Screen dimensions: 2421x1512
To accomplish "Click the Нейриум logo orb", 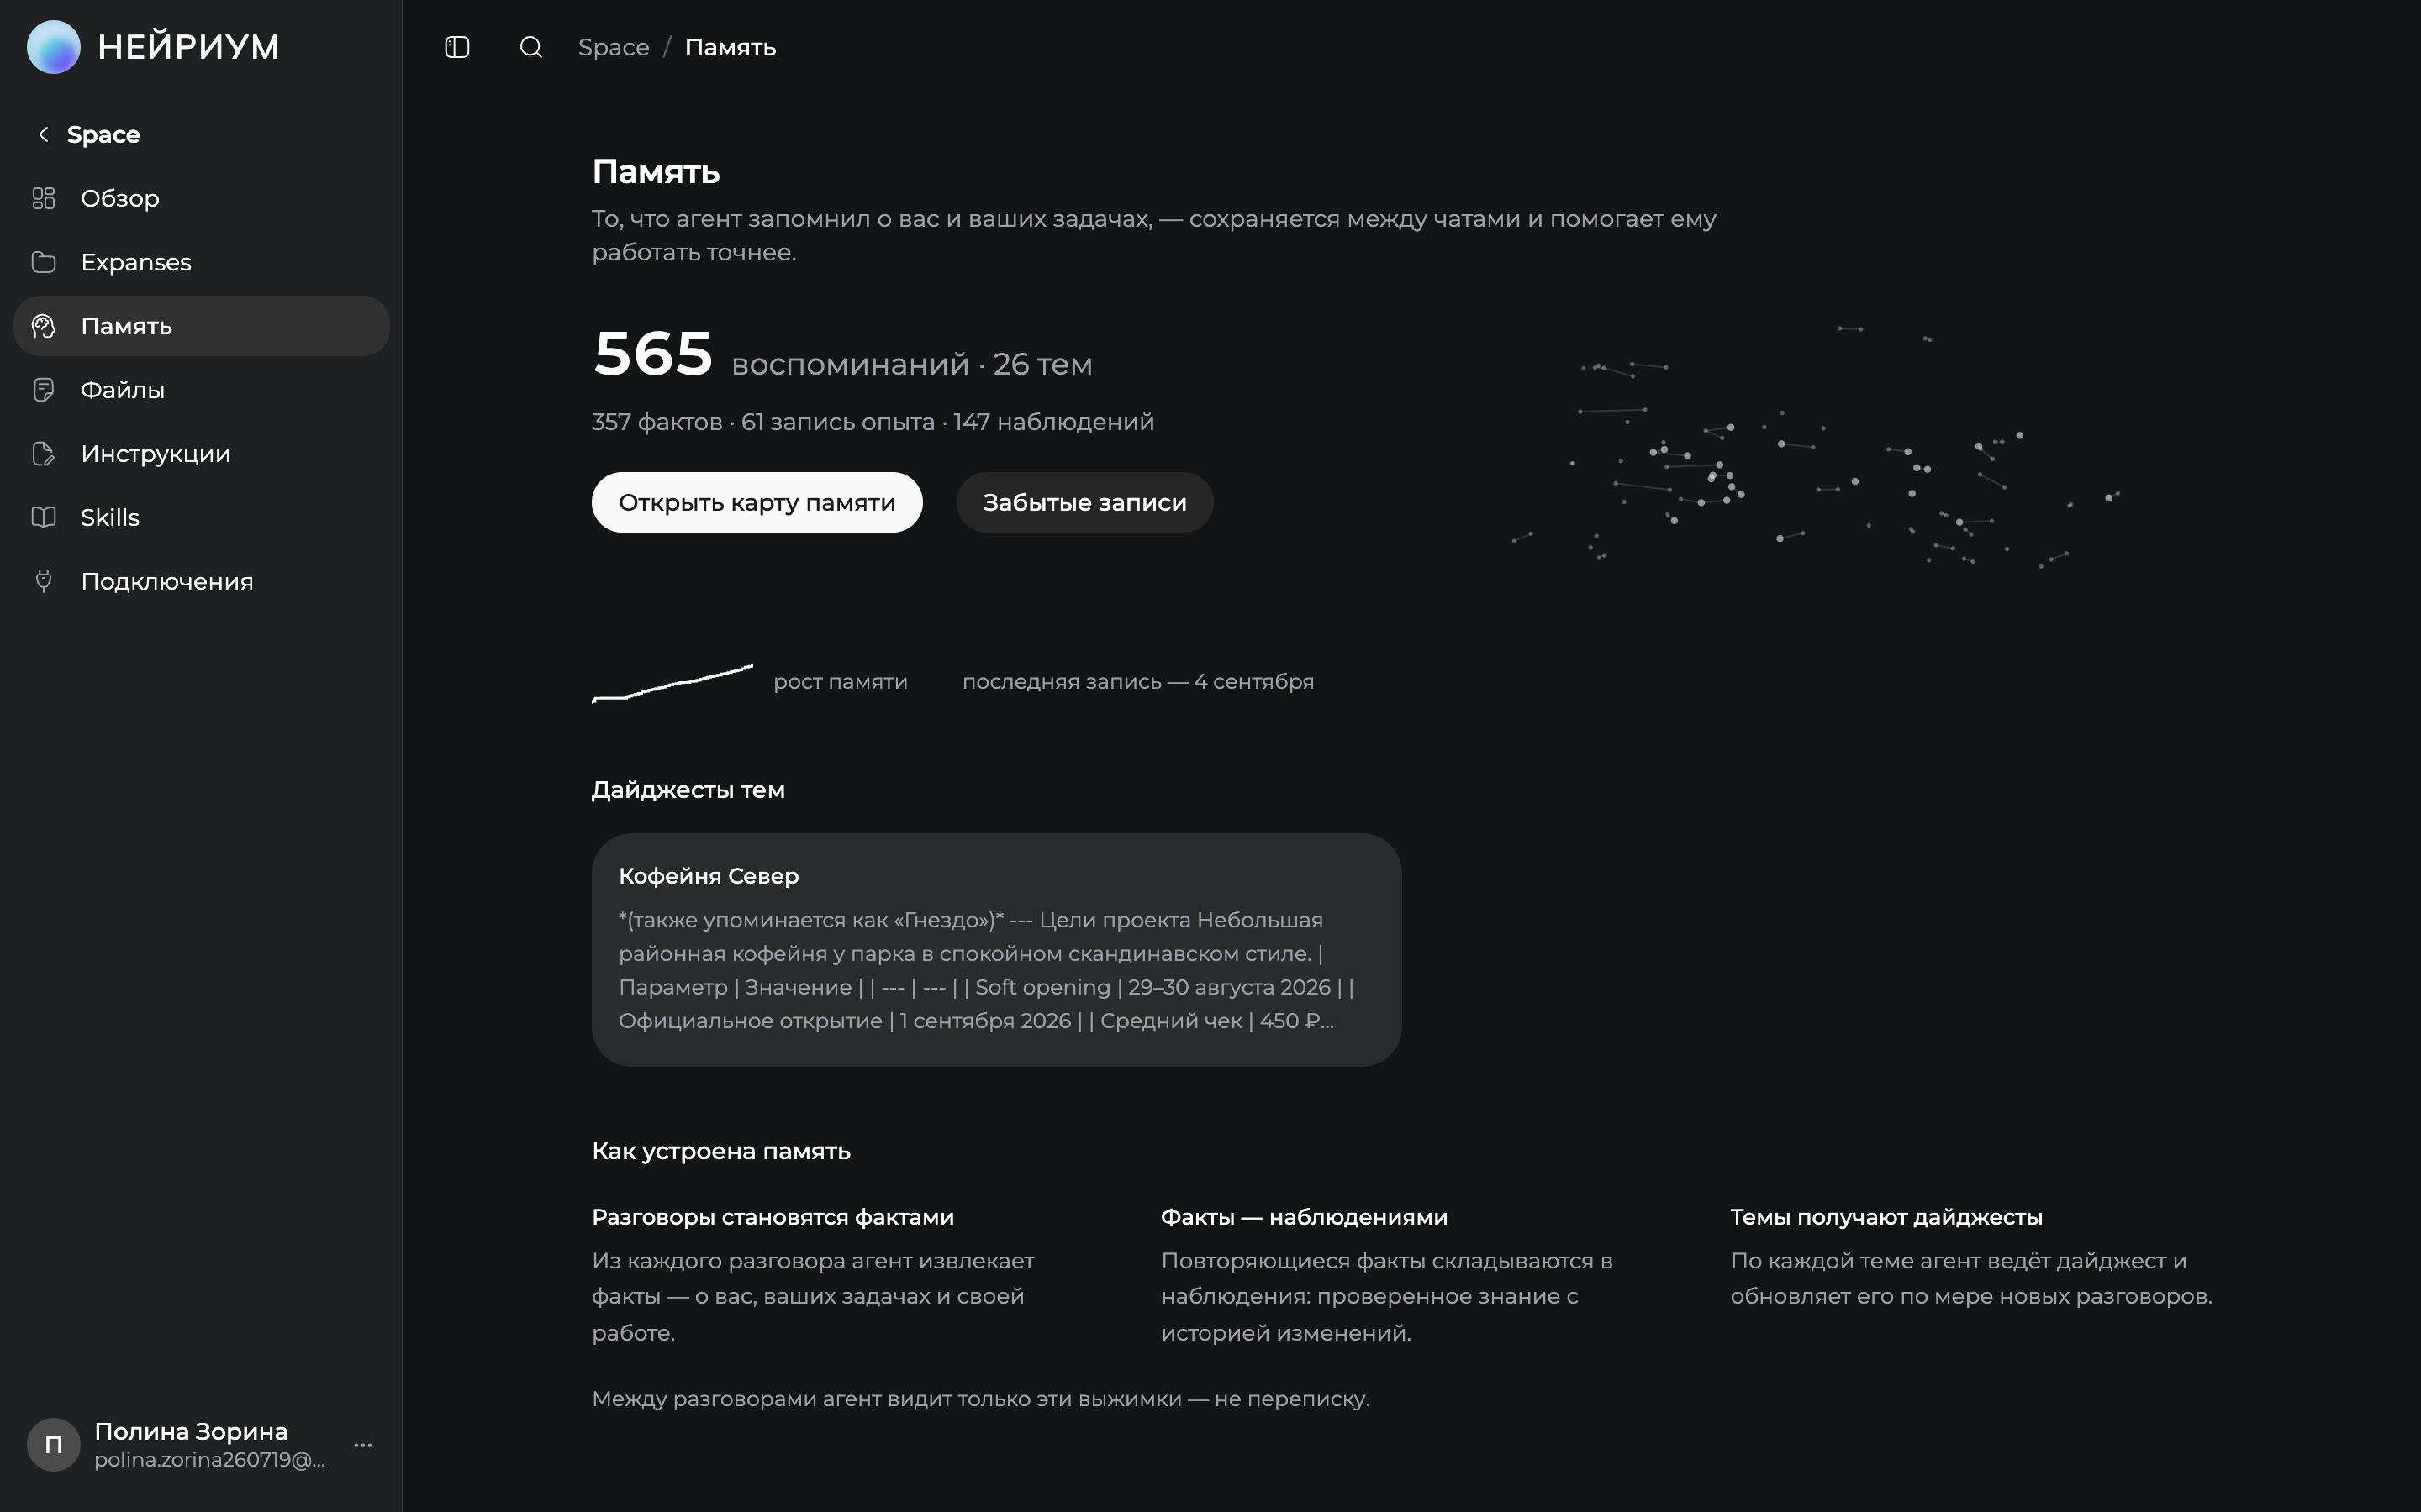I will 53,47.
